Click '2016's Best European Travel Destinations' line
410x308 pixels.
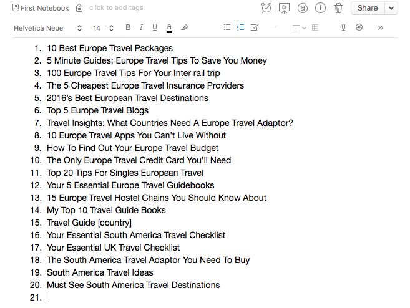(127, 98)
